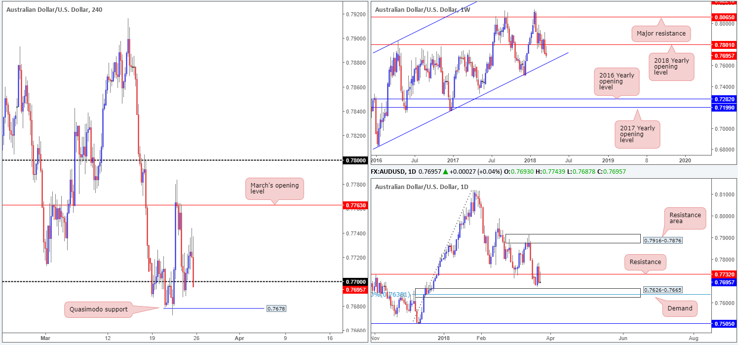738x345 pixels.
Task: Click the black 0.78000 round-number label
Action: coord(355,160)
